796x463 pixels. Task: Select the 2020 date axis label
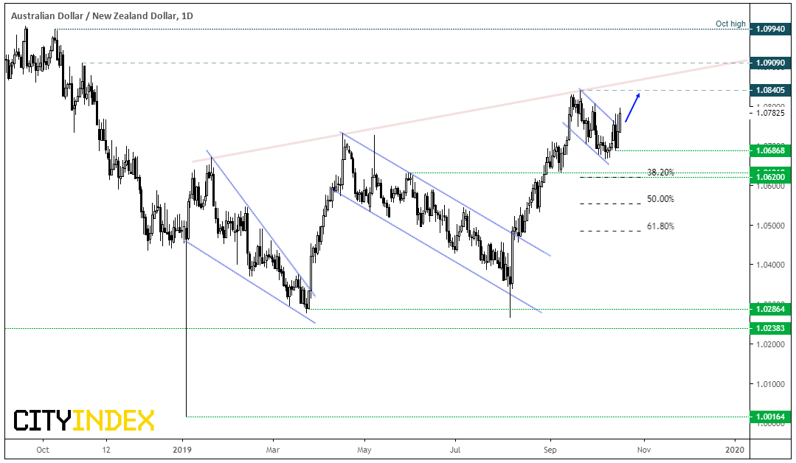(x=735, y=450)
